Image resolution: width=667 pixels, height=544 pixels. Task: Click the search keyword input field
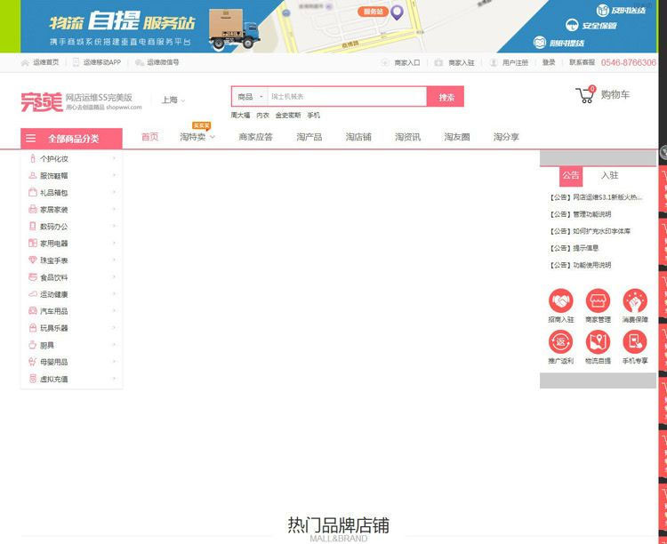click(x=347, y=97)
